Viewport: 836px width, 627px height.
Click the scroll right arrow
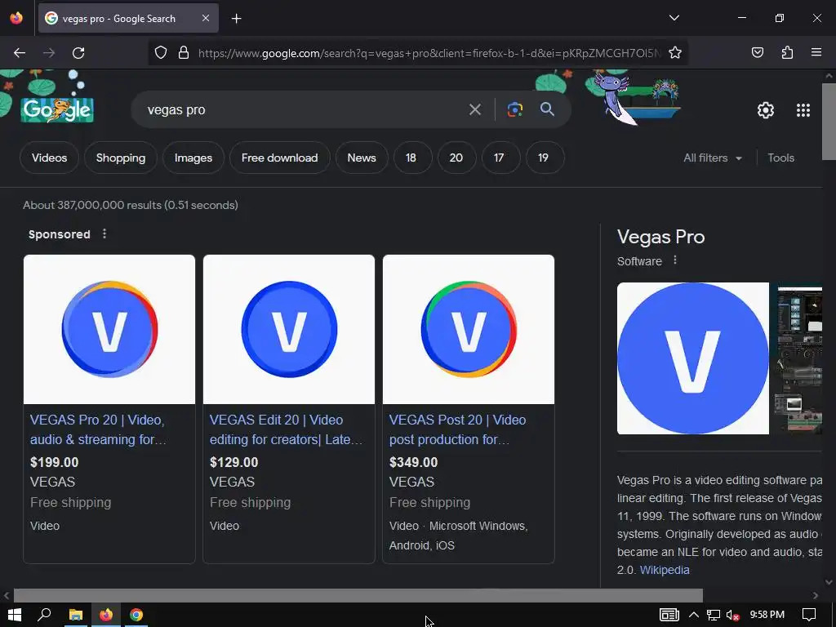point(816,595)
